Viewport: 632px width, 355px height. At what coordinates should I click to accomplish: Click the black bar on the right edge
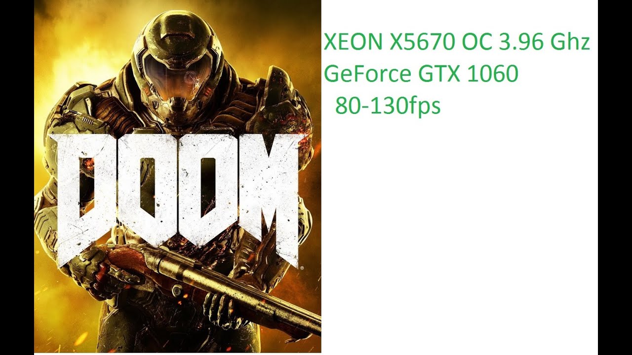tap(615, 177)
